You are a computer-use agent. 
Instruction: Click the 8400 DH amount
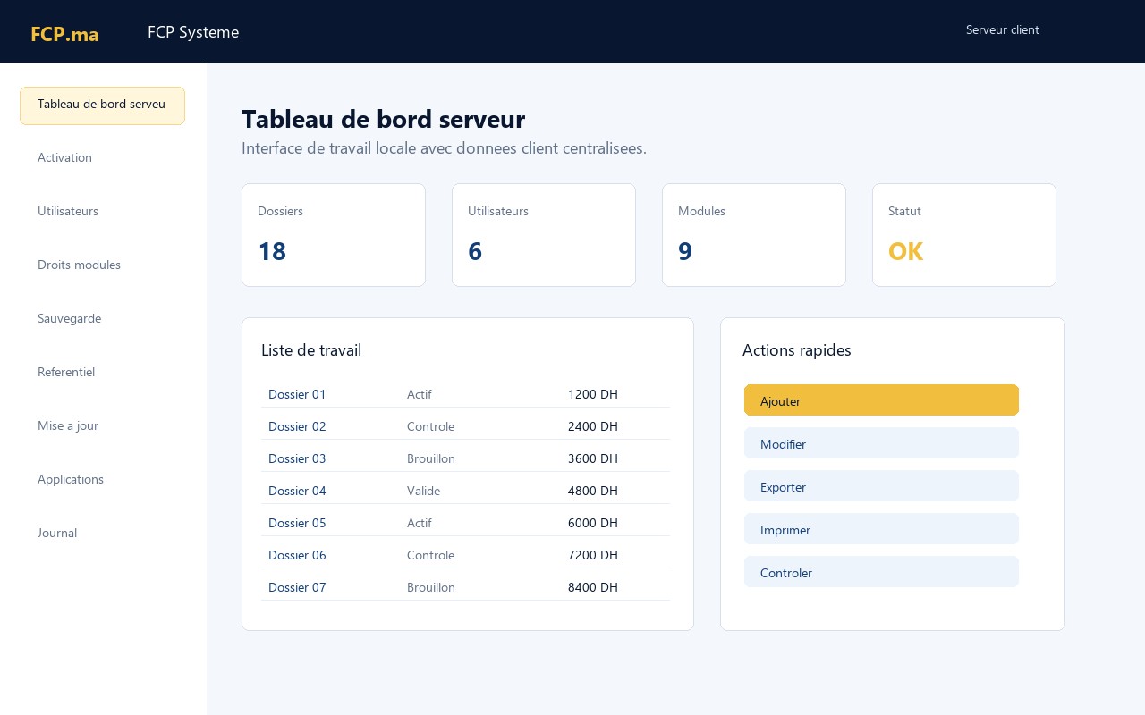tap(593, 587)
